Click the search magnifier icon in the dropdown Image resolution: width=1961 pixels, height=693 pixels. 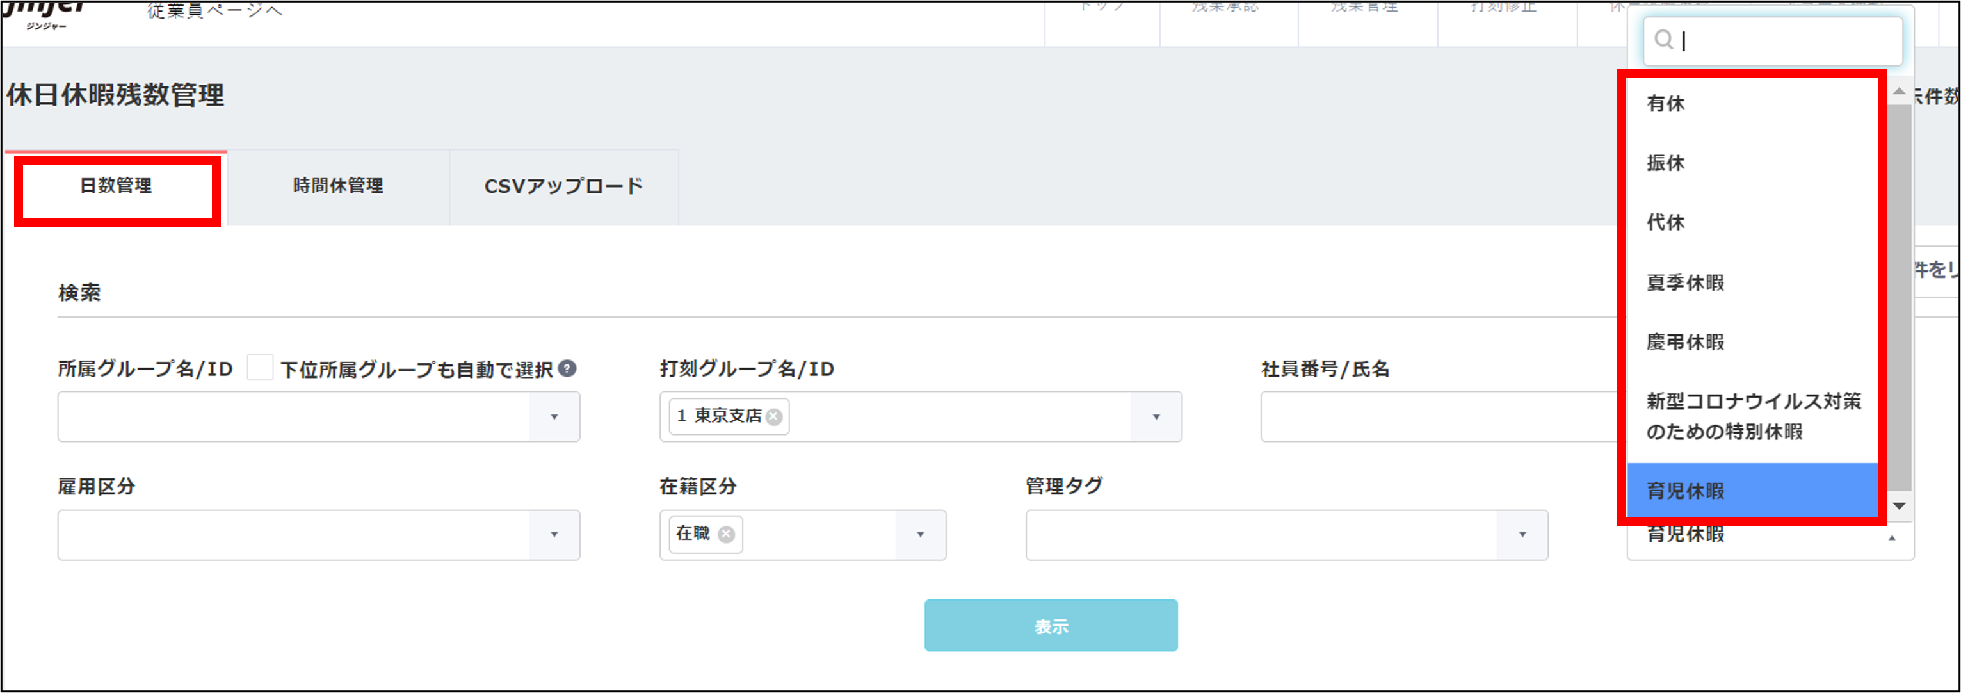1663,40
